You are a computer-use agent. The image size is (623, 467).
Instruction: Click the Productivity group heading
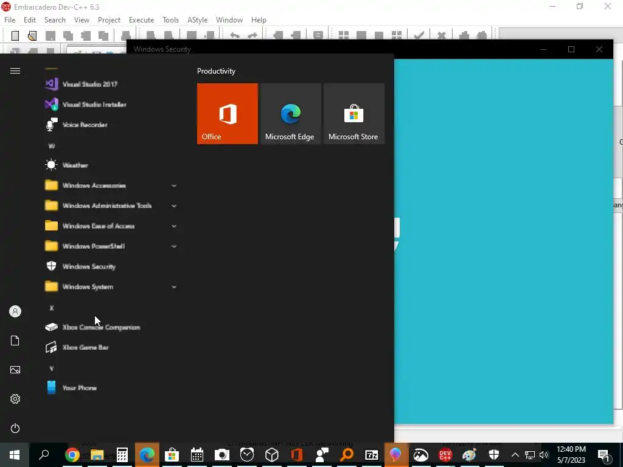pyautogui.click(x=216, y=71)
